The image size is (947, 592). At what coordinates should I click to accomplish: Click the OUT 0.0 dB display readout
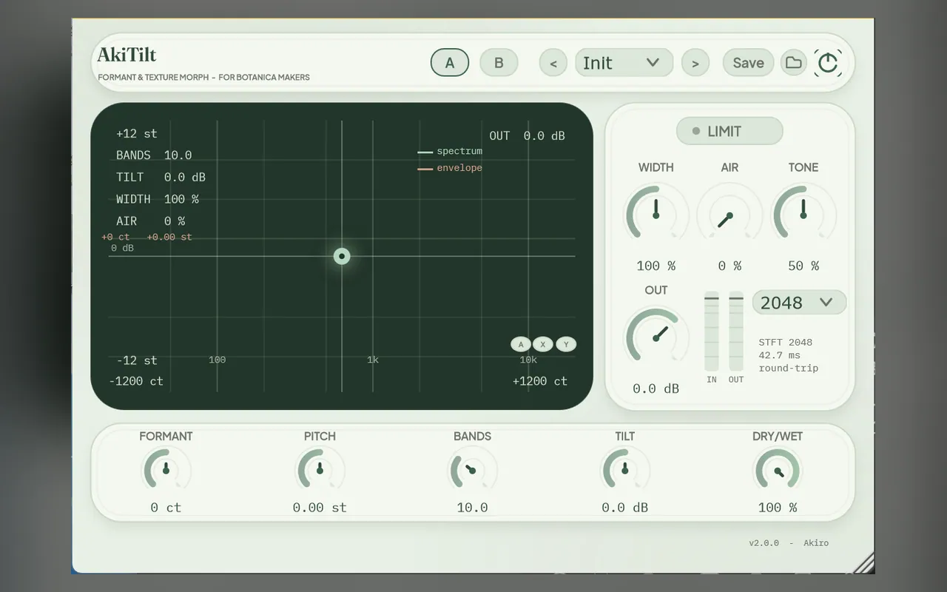[x=527, y=135]
